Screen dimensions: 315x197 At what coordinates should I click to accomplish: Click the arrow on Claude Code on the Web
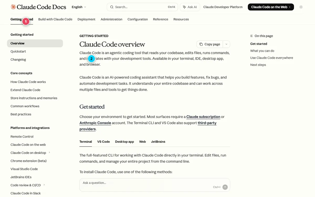click(290, 7)
